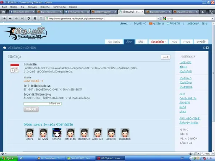The width and height of the screenshot is (215, 161).
Task: Click the sonyno username text
Action: click(x=57, y=139)
